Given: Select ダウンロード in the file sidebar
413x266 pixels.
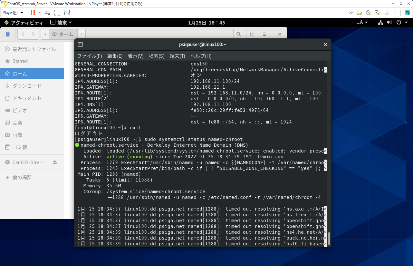Looking at the screenshot, I should (27, 86).
